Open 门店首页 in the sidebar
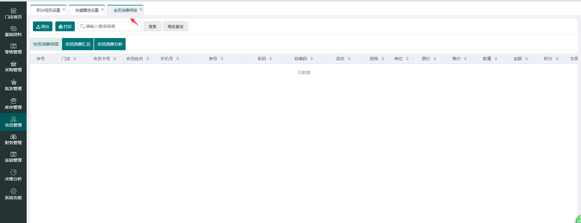The height and width of the screenshot is (223, 581). [x=13, y=14]
